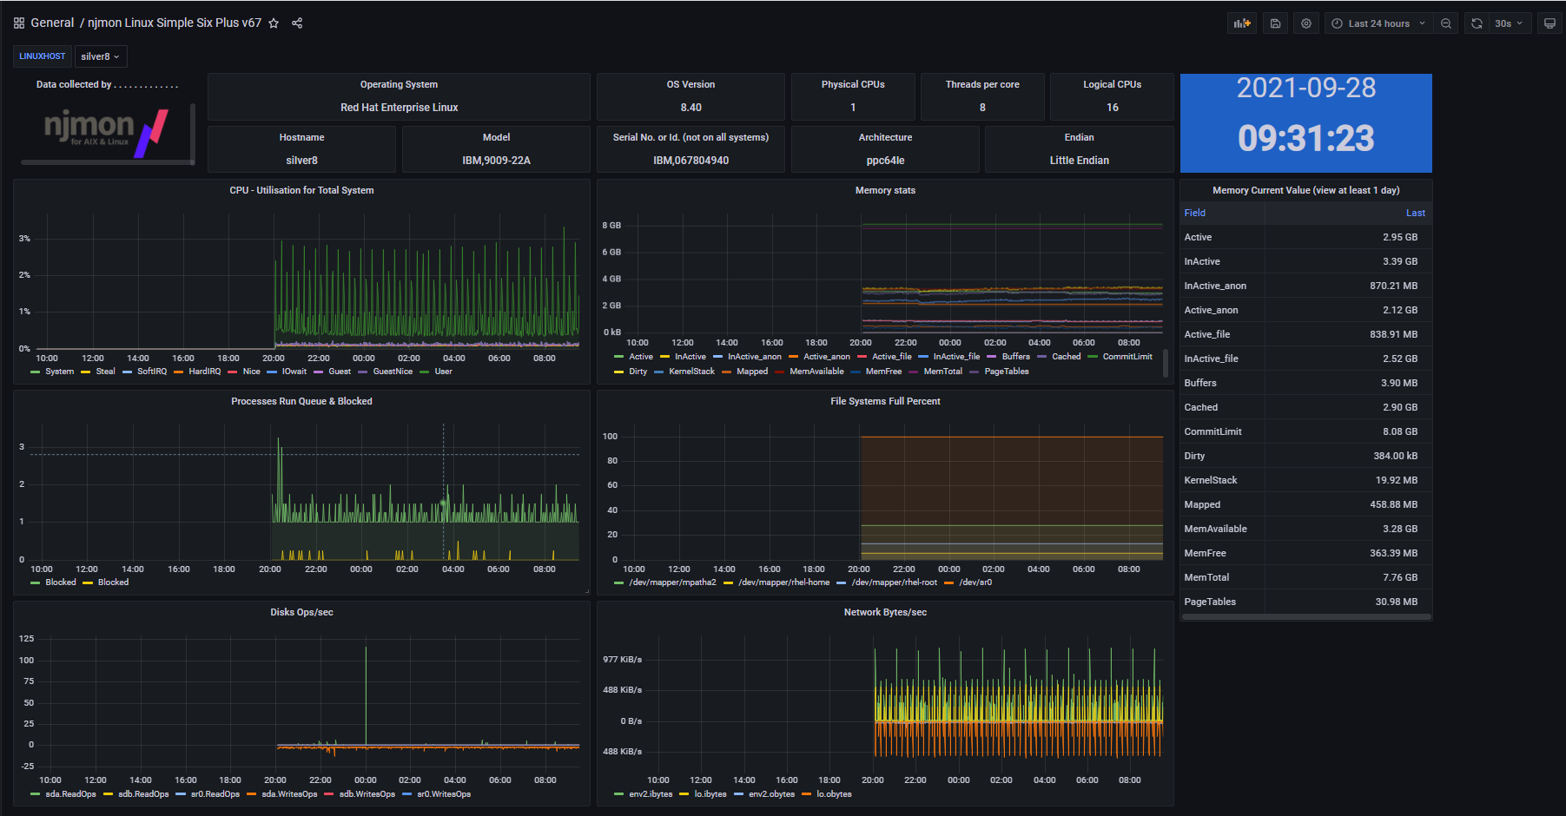Toggle the User series in CPU legend
Viewport: 1566px width, 816px height.
click(x=443, y=372)
